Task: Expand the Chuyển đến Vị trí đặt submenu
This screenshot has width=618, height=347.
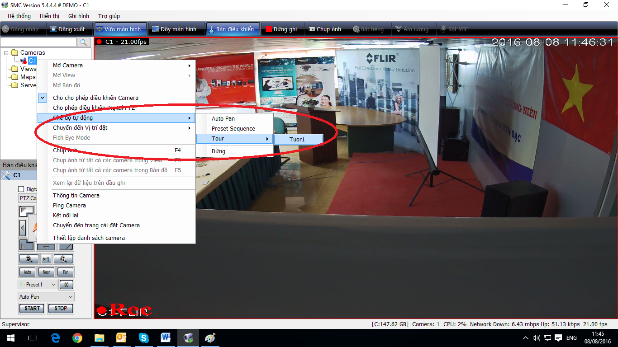Action: pyautogui.click(x=116, y=127)
